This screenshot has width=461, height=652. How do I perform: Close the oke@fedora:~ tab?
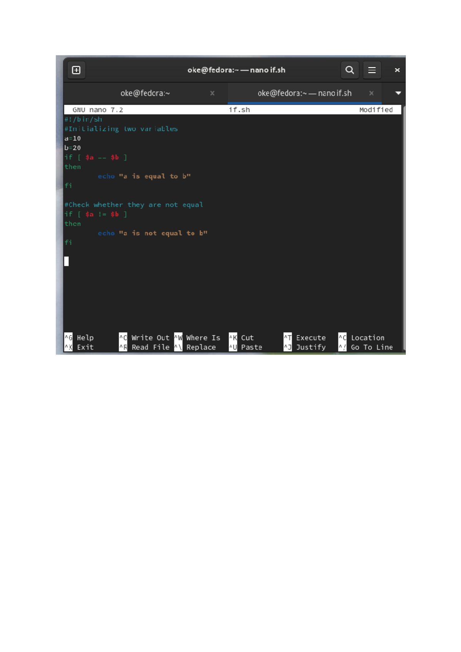click(x=212, y=93)
